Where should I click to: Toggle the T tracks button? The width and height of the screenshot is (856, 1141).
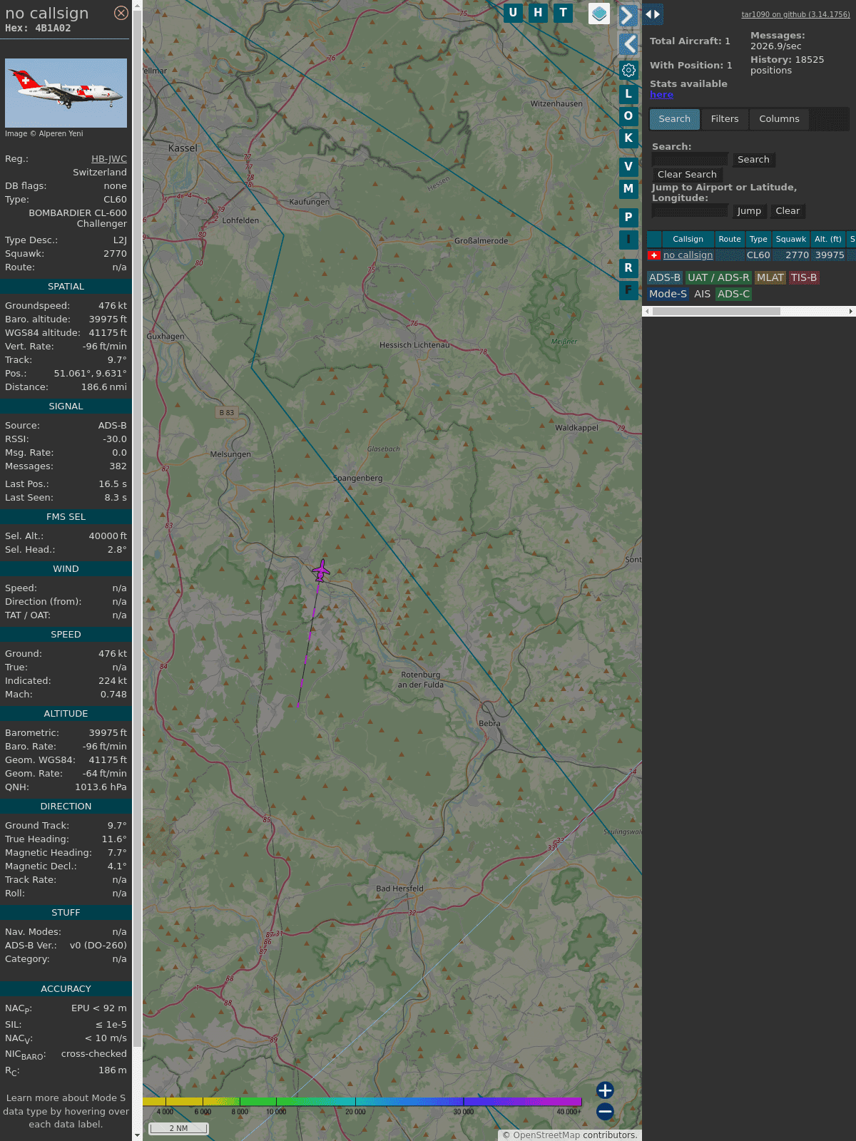click(563, 13)
